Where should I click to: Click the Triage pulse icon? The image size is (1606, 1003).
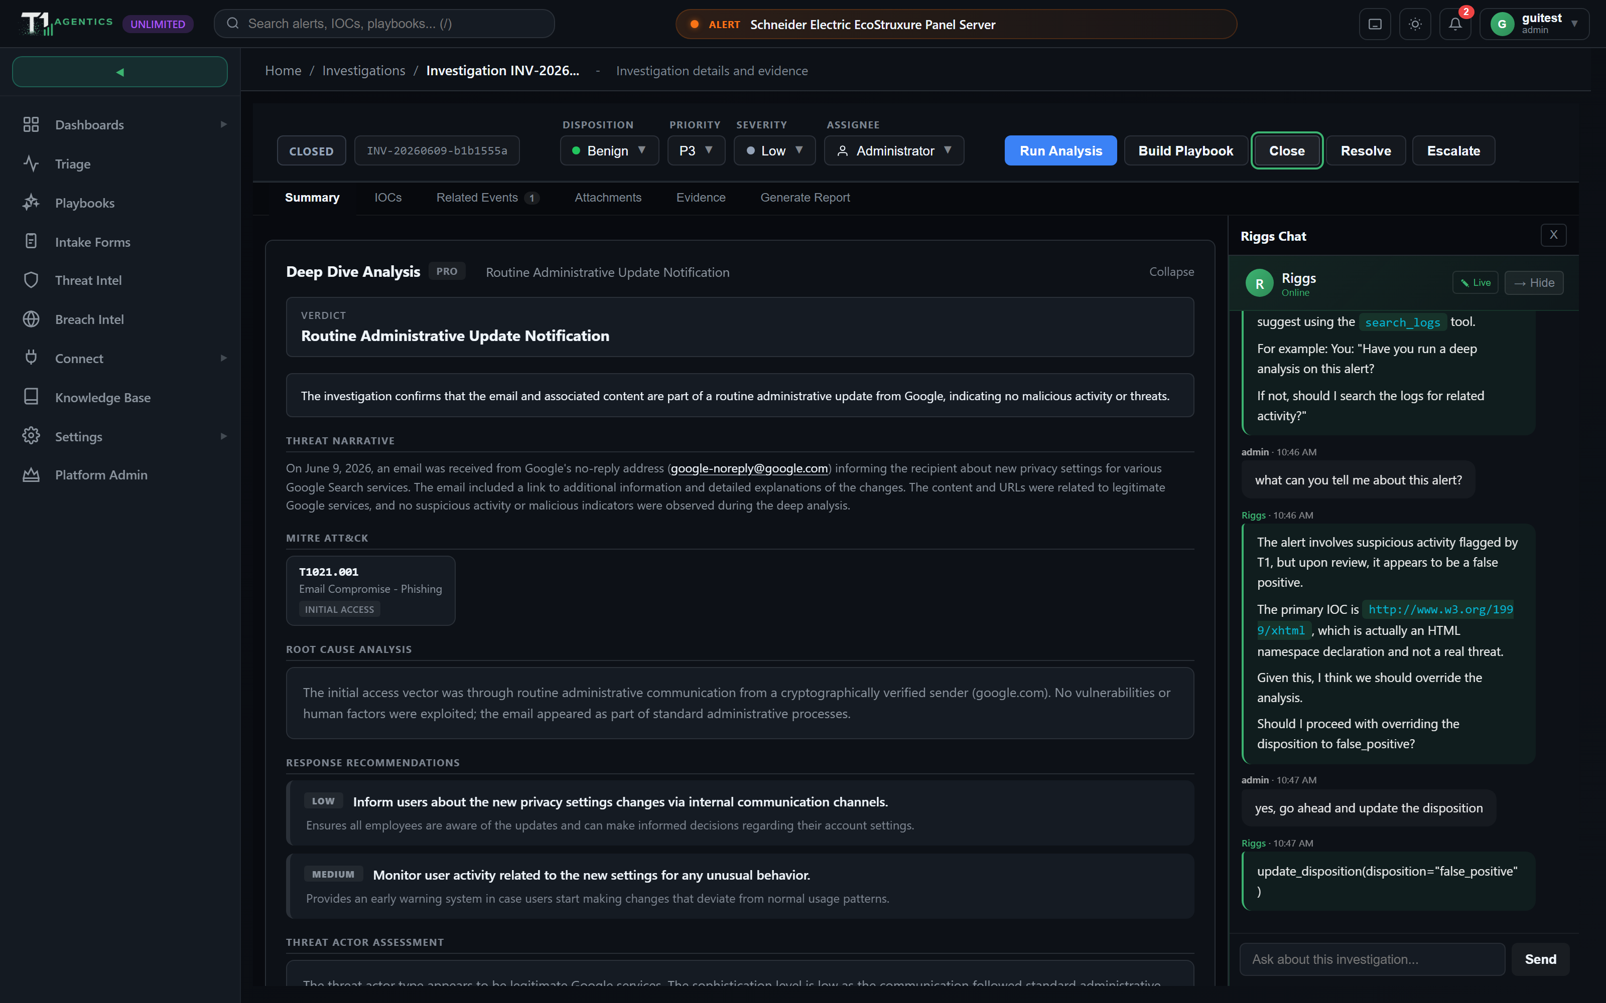click(31, 164)
